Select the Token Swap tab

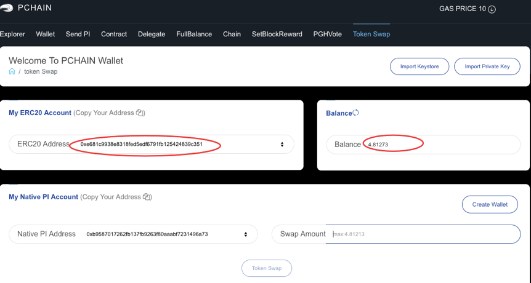(x=371, y=34)
